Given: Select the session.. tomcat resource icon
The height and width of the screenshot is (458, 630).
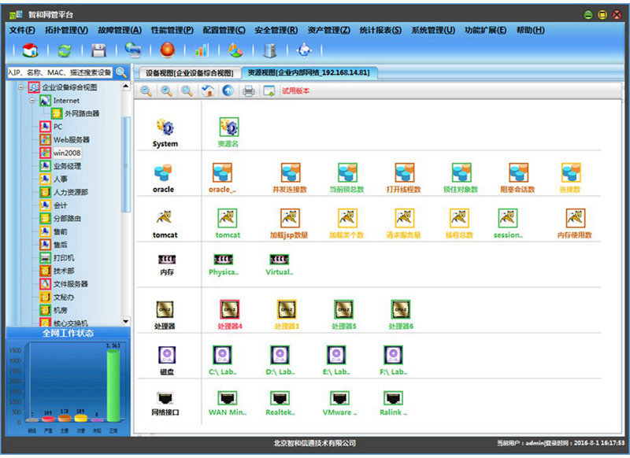Looking at the screenshot, I should (x=507, y=218).
